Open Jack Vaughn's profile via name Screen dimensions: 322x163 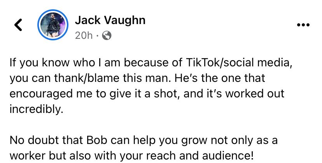110,20
